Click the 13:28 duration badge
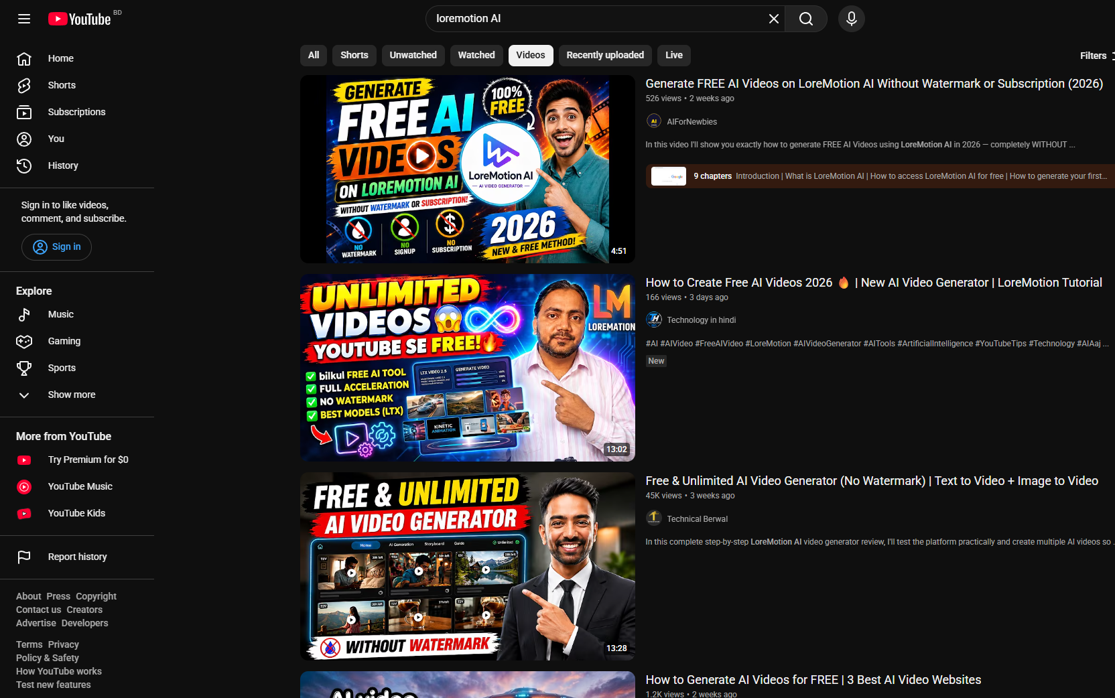 point(616,648)
